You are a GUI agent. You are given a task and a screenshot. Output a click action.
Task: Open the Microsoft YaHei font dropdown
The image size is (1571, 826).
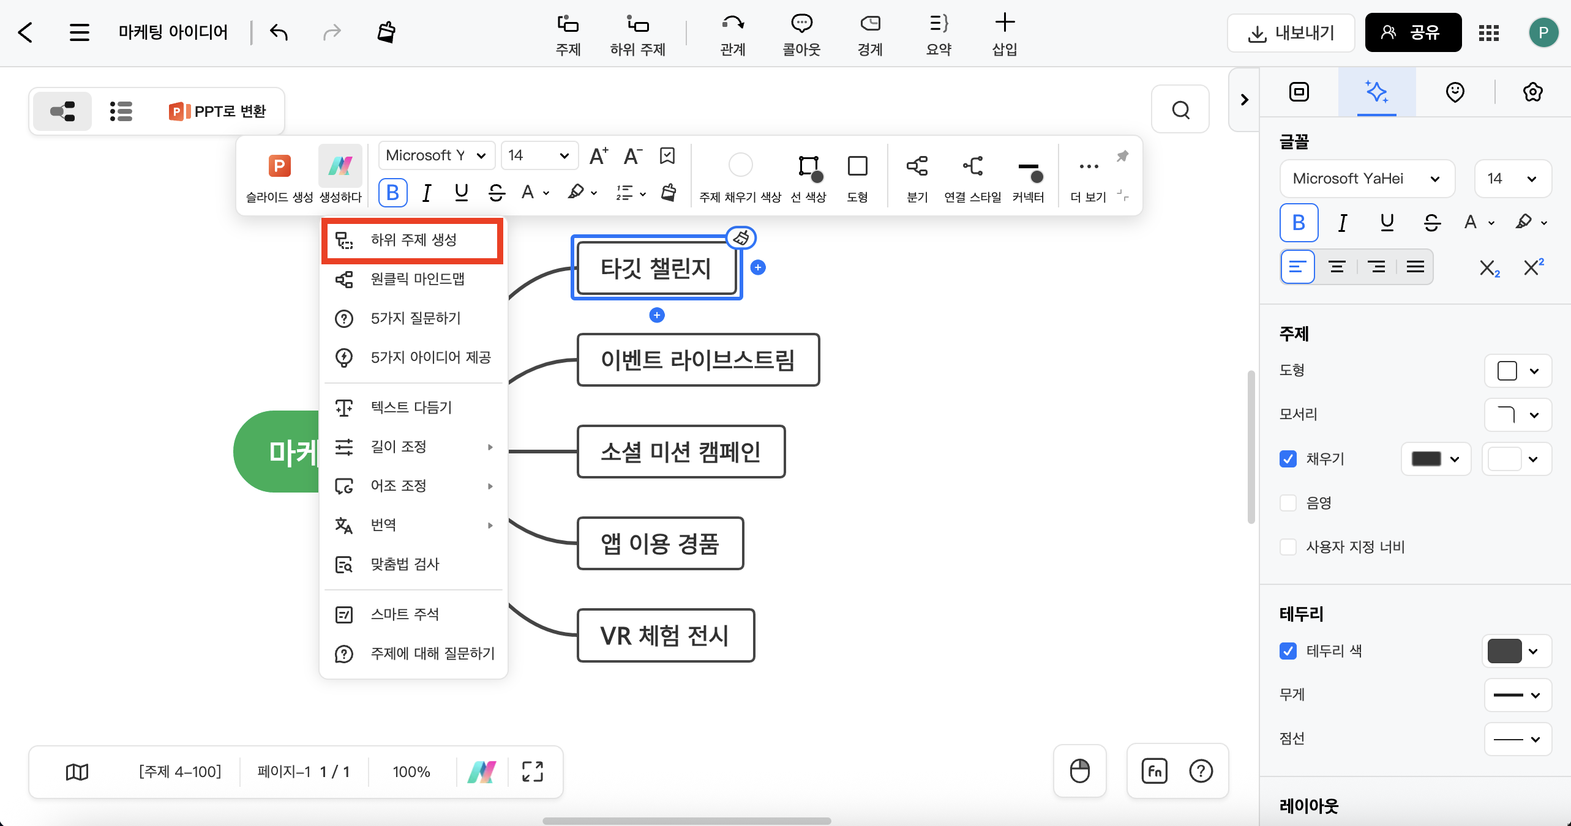click(x=1367, y=179)
